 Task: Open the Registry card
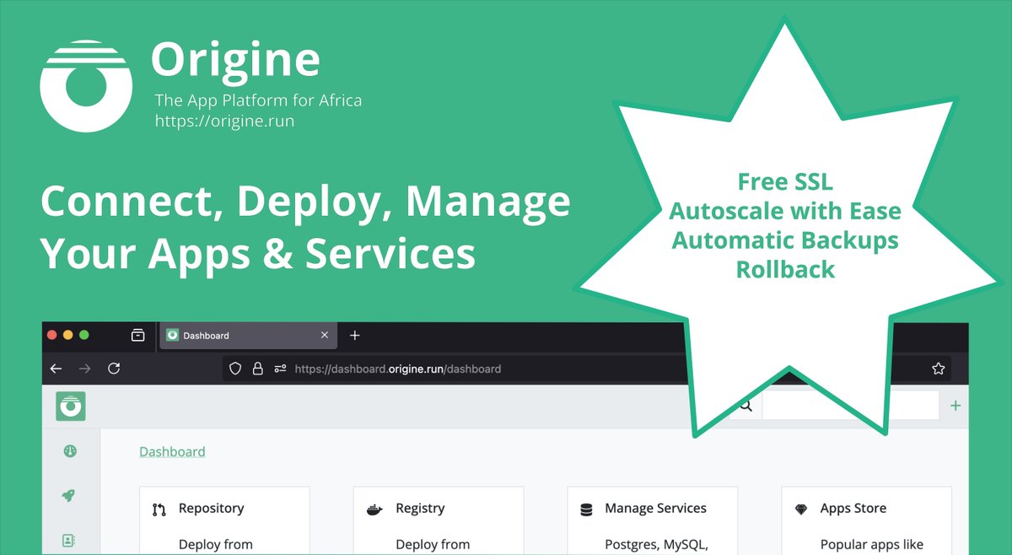(x=439, y=520)
